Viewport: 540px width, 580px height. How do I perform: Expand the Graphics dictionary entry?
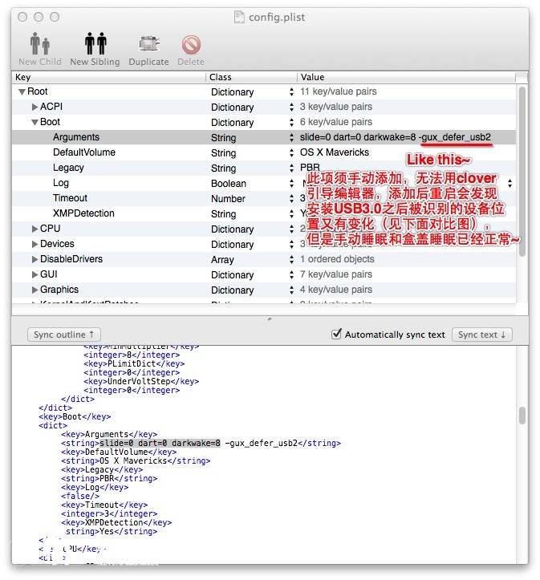(x=35, y=290)
